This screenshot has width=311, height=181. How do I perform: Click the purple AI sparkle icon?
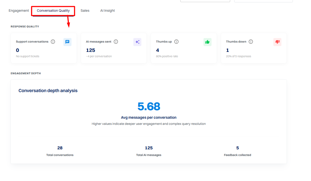tap(137, 42)
